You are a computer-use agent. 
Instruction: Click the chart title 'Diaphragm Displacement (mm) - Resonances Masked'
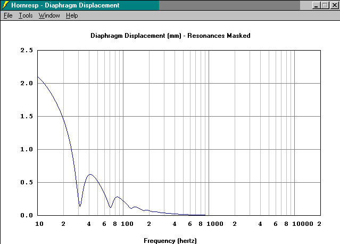click(170, 36)
